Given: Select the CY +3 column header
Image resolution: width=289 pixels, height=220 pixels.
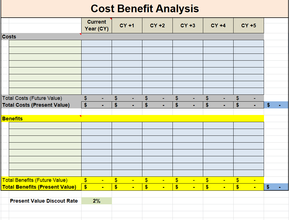Looking at the screenshot, I should [188, 26].
